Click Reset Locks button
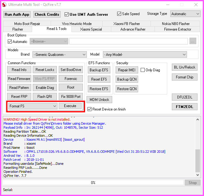The width and height of the screenshot is (204, 196). 45,70
